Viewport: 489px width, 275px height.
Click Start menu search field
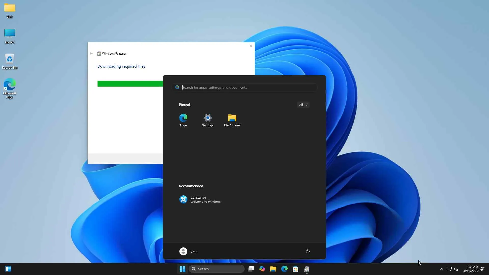point(244,87)
